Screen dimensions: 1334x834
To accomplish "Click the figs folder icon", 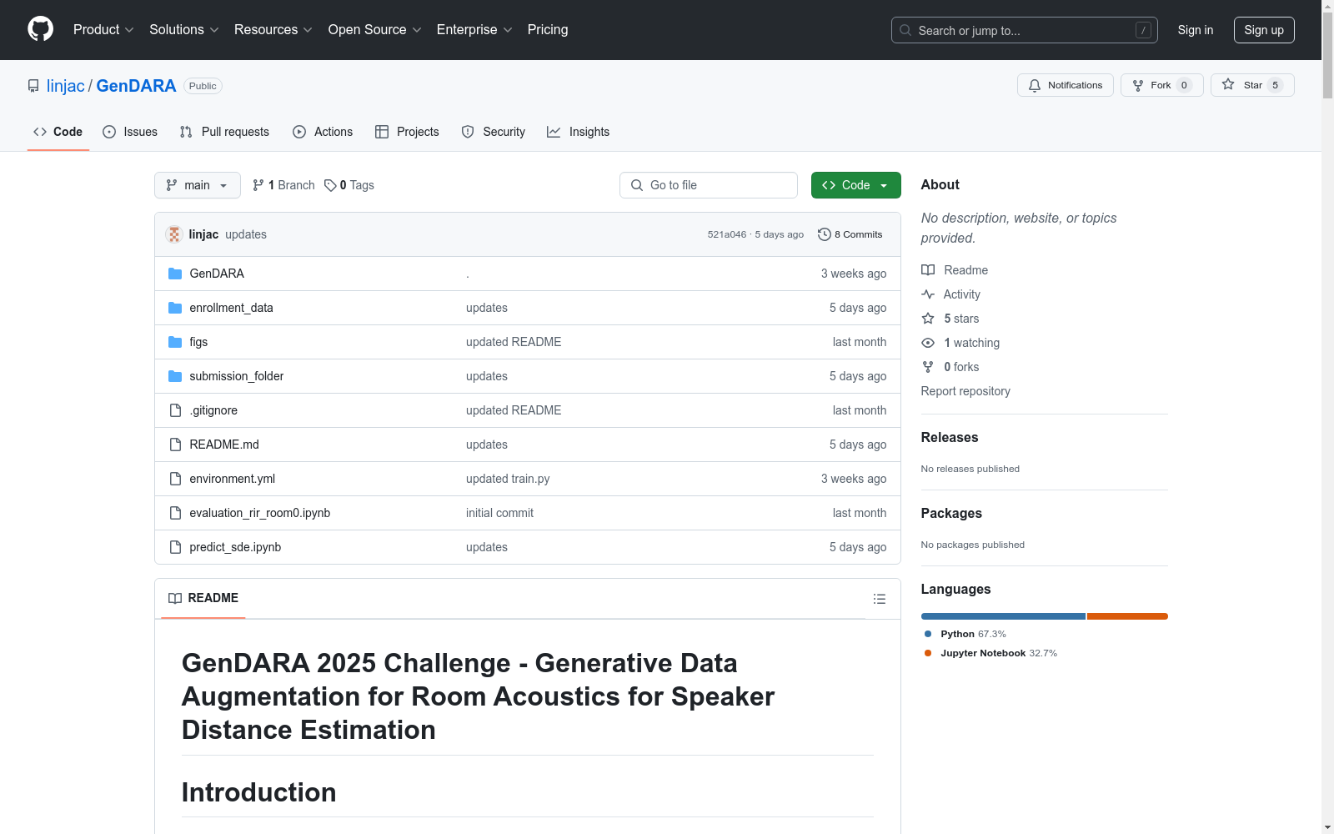I will click(x=175, y=342).
